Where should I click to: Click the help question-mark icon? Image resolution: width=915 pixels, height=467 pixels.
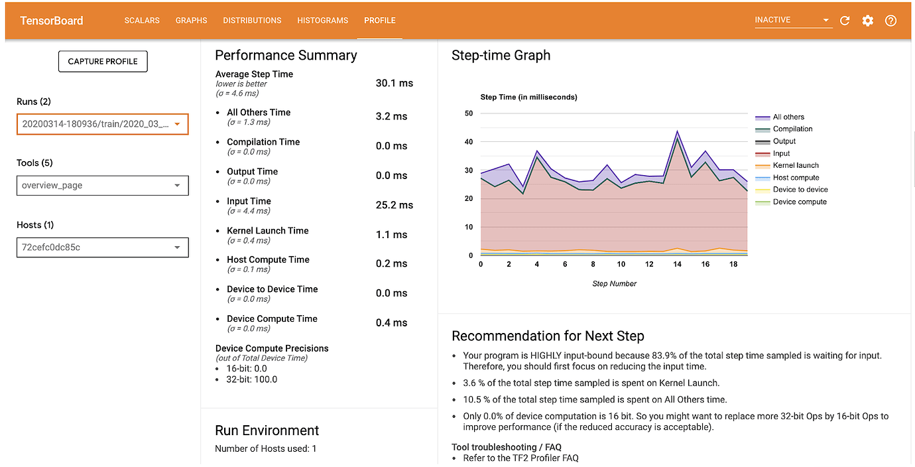tap(890, 21)
